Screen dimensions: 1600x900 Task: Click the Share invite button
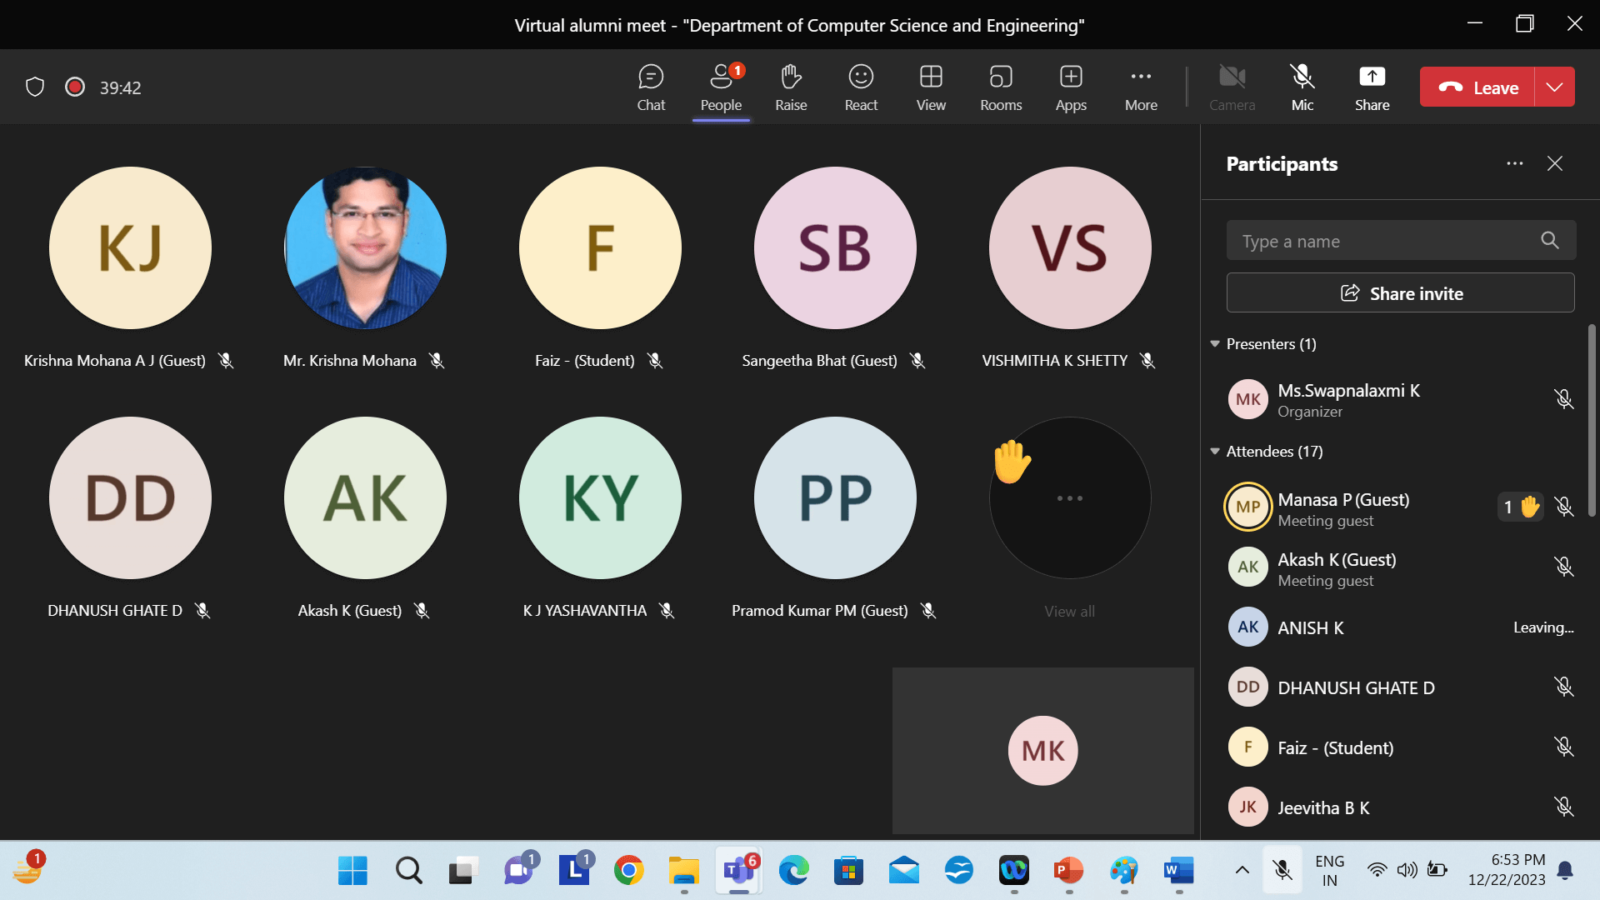point(1400,293)
